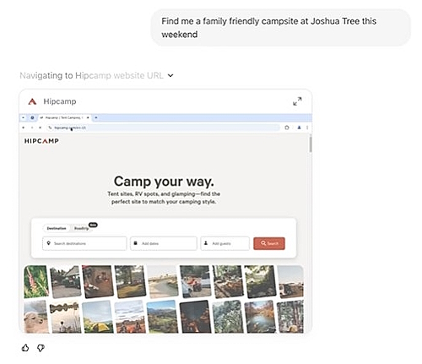The width and height of the screenshot is (422, 364).
Task: Click the Hipcamp browser tab
Action: [64, 117]
